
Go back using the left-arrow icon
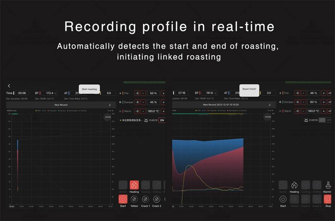(9, 86)
